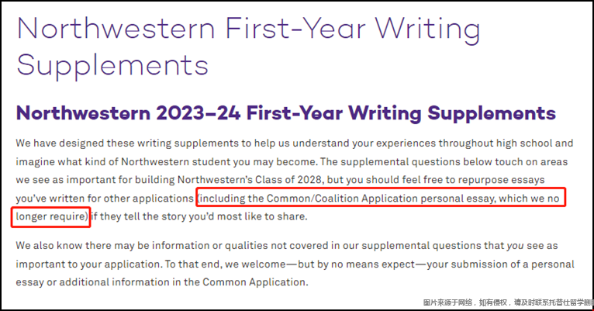Click the bold "Northwestern 2023–24 First-Year Writing Supplements" heading

(x=285, y=113)
